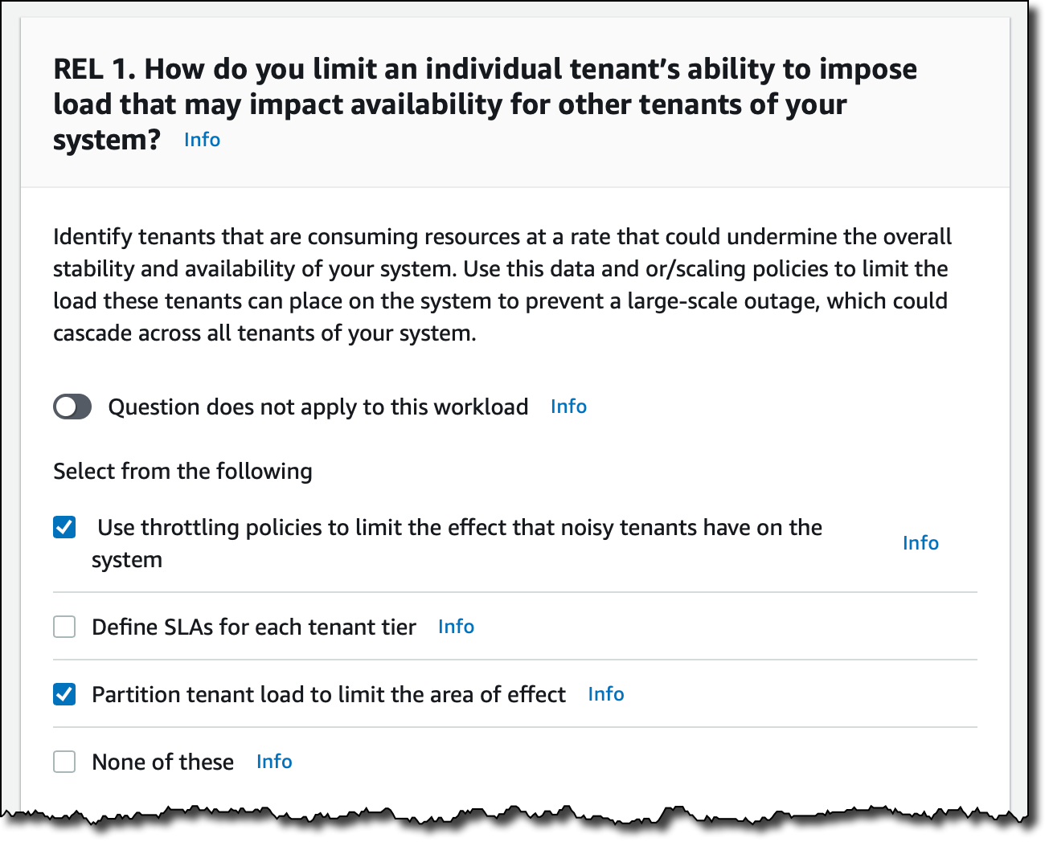Viewport: 1045px width, 842px height.
Task: Toggle 'Question does not apply to this workload' switch
Action: pyautogui.click(x=72, y=407)
